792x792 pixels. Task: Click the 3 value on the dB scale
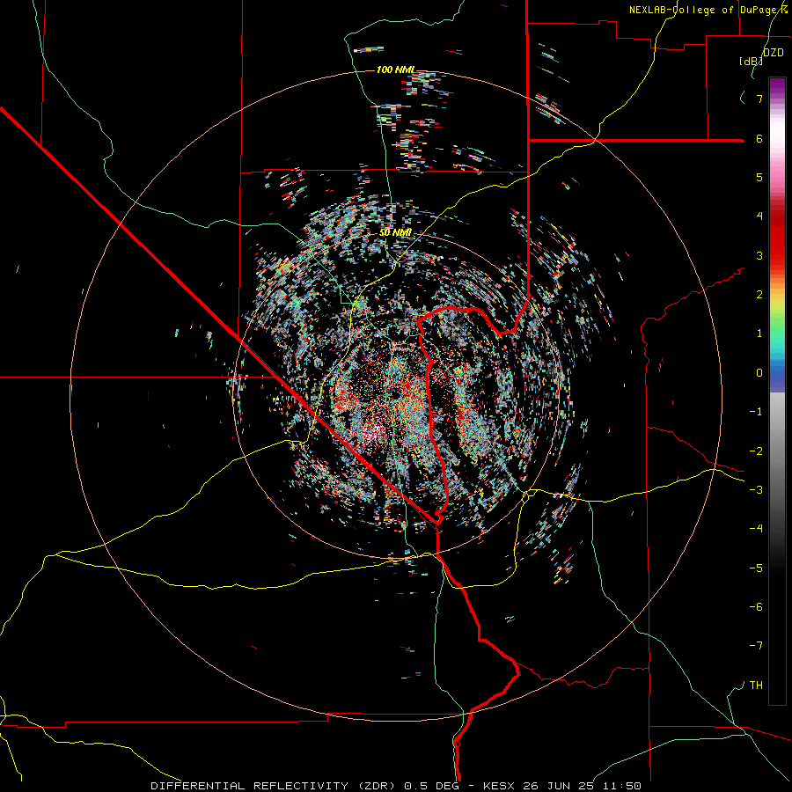[759, 255]
